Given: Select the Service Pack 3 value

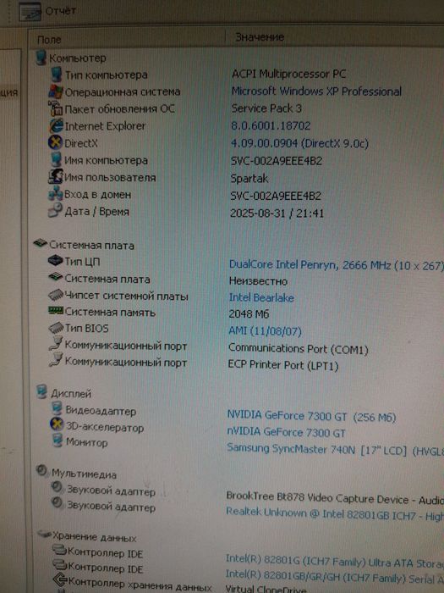Looking at the screenshot, I should [266, 108].
